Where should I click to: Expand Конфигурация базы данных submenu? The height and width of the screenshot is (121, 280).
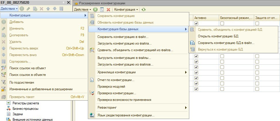(138, 29)
